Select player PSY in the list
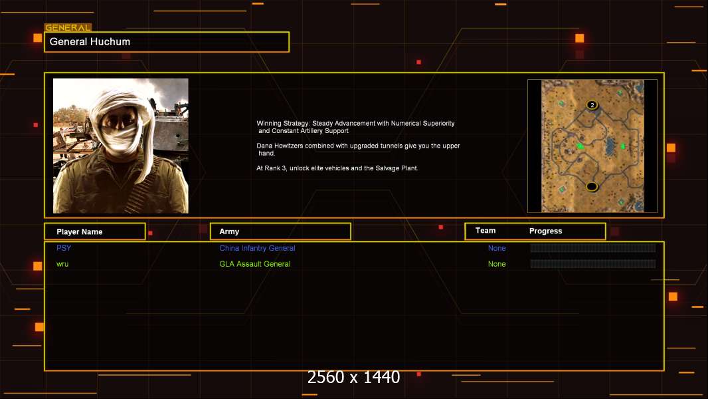The image size is (708, 399). pos(64,248)
